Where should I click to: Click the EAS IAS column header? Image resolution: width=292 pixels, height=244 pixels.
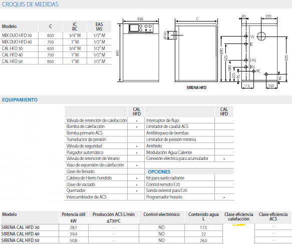(99, 26)
